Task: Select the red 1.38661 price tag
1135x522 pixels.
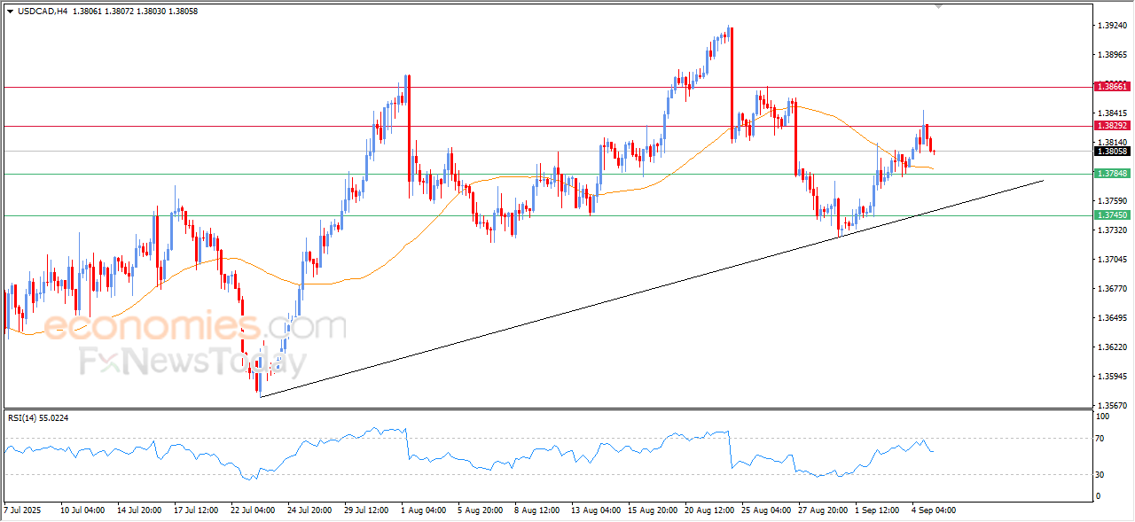Action: (1112, 86)
